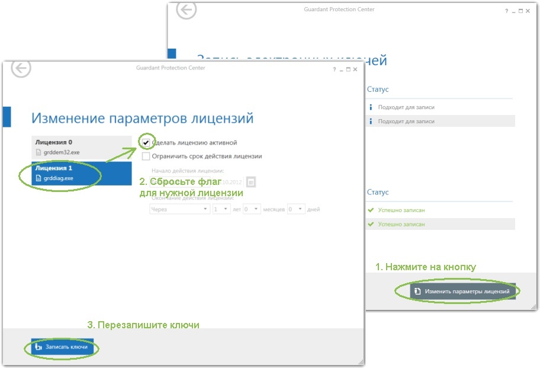Click back arrow in the front window
The height and width of the screenshot is (368, 540).
pyautogui.click(x=21, y=69)
